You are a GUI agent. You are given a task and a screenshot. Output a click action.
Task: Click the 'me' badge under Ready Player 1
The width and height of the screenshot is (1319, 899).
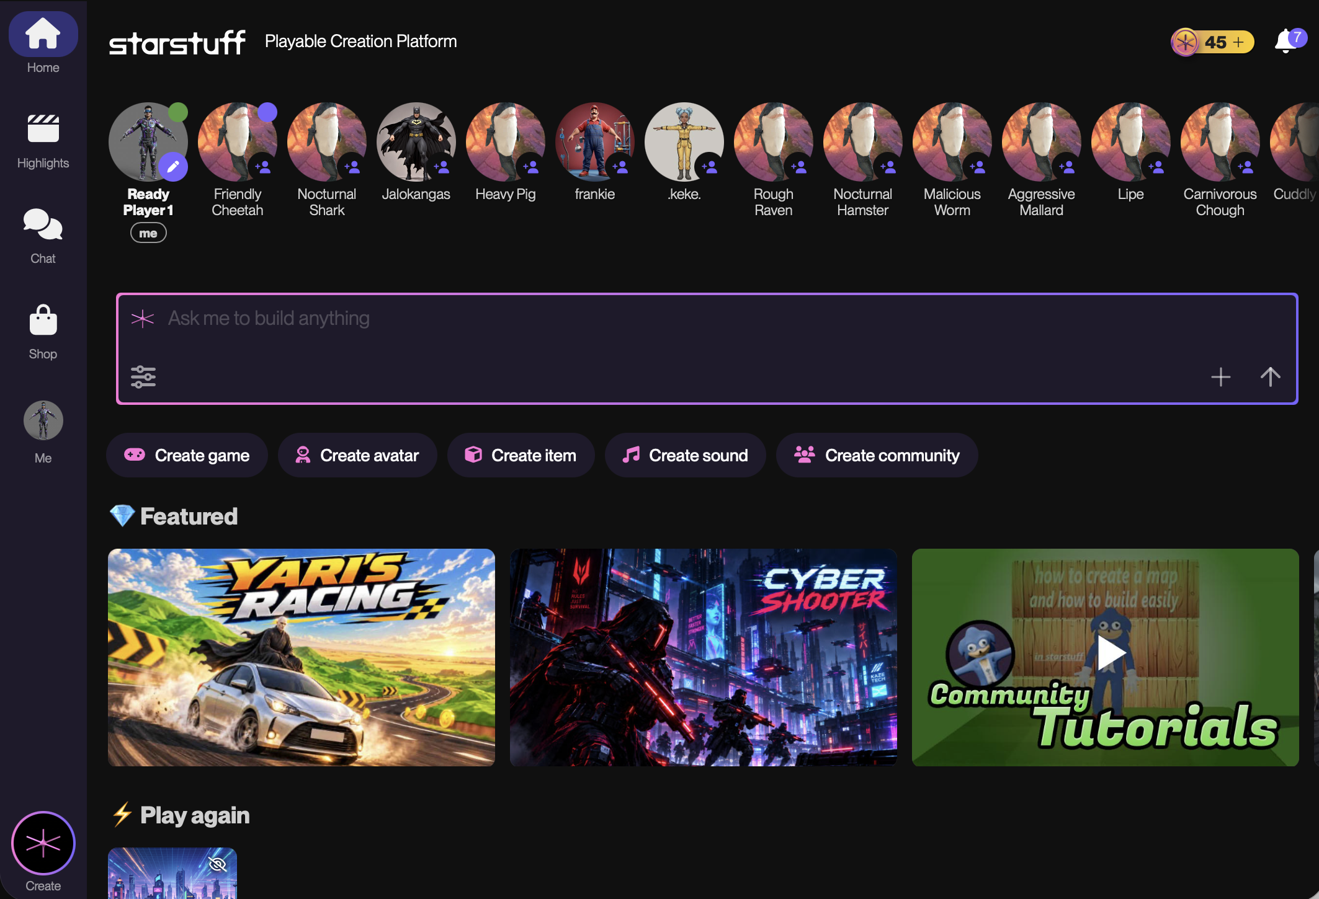point(148,233)
